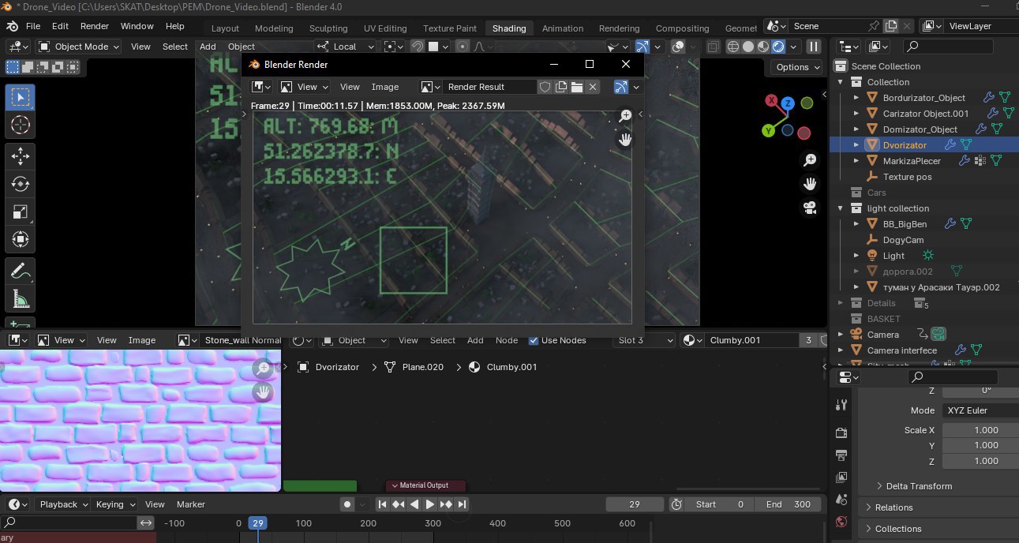This screenshot has height=543, width=1019.
Task: Toggle snapping magnet in viewport header
Action: pos(418,47)
